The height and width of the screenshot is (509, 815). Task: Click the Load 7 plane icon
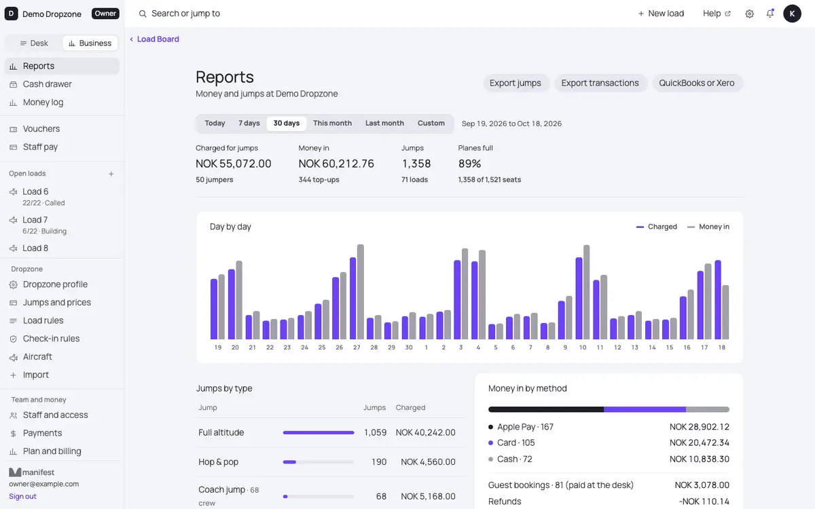click(13, 220)
